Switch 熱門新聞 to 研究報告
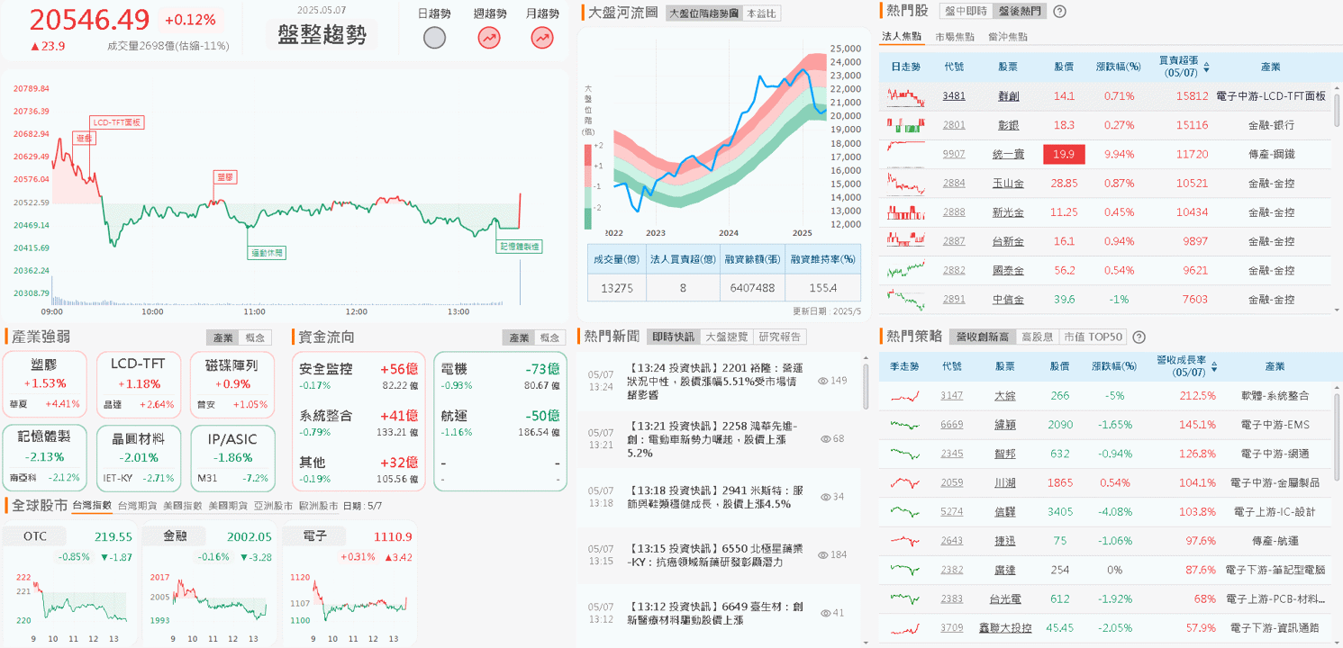The image size is (1343, 648). (780, 337)
